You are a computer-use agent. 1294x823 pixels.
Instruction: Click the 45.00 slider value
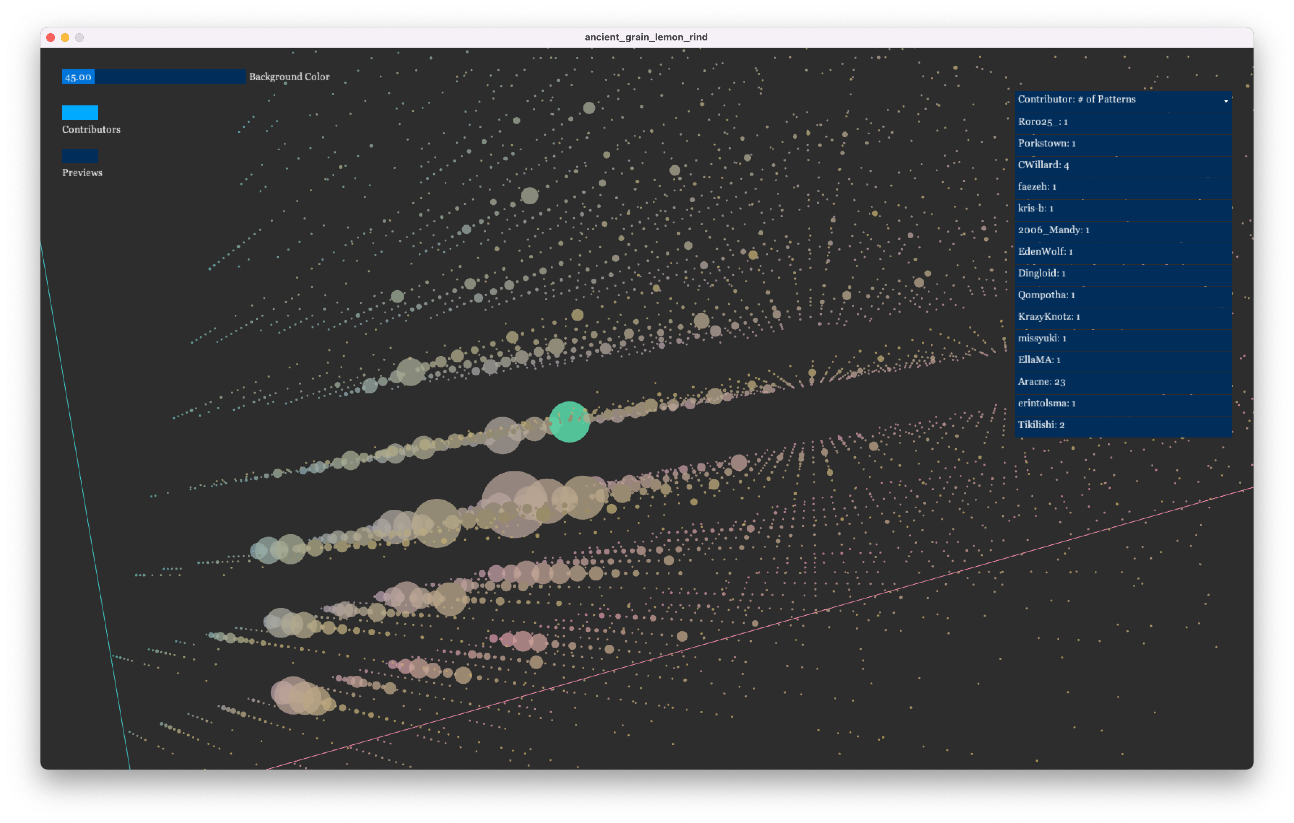(x=78, y=77)
